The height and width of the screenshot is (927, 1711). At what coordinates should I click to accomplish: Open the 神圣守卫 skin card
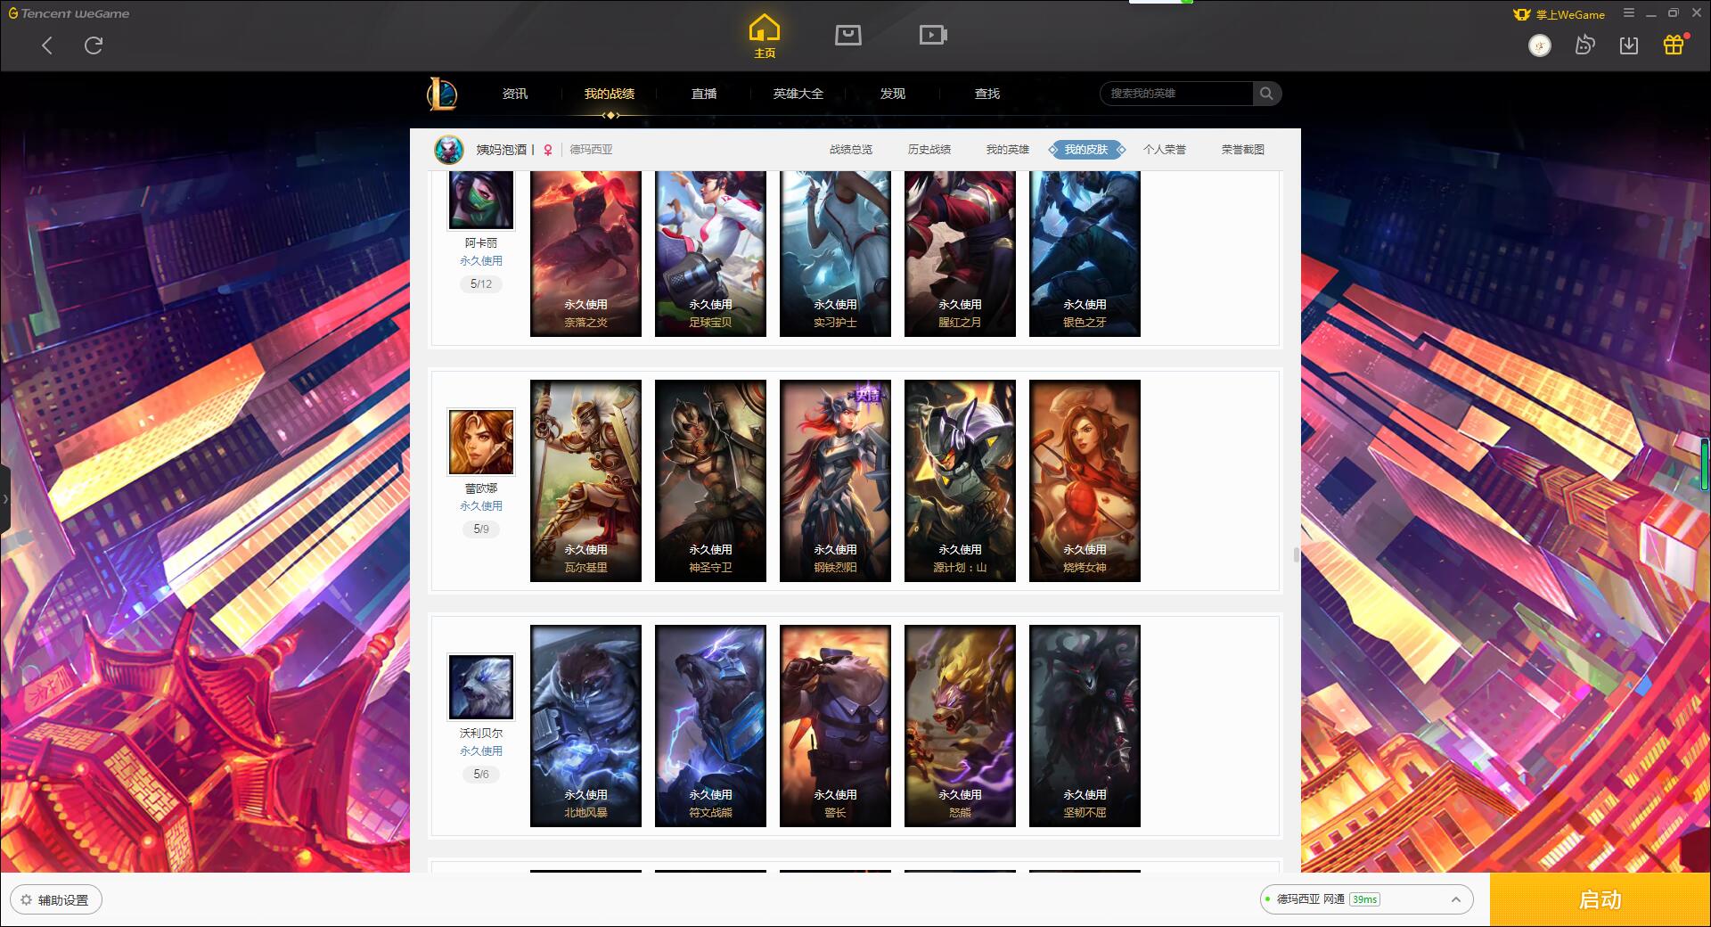[710, 481]
